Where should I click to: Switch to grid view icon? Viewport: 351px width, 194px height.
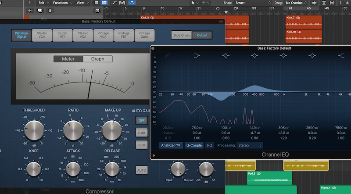click(96, 3)
